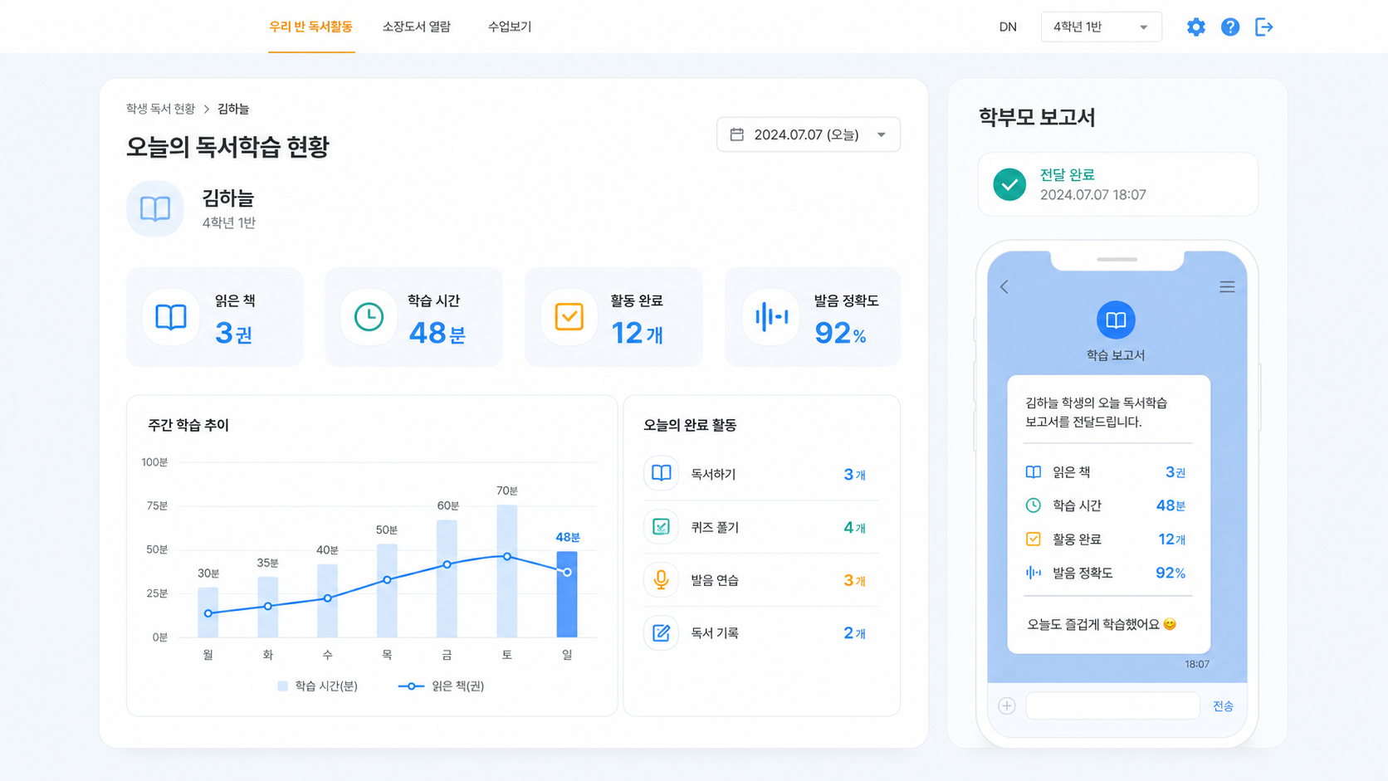Click the 읽은 책(권) line legend marker
The image size is (1388, 781).
coord(411,686)
